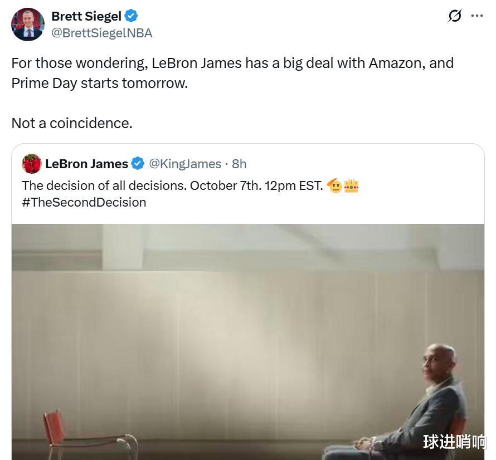Click the 'Not a coincidence.' line
The width and height of the screenshot is (496, 460).
tap(72, 123)
